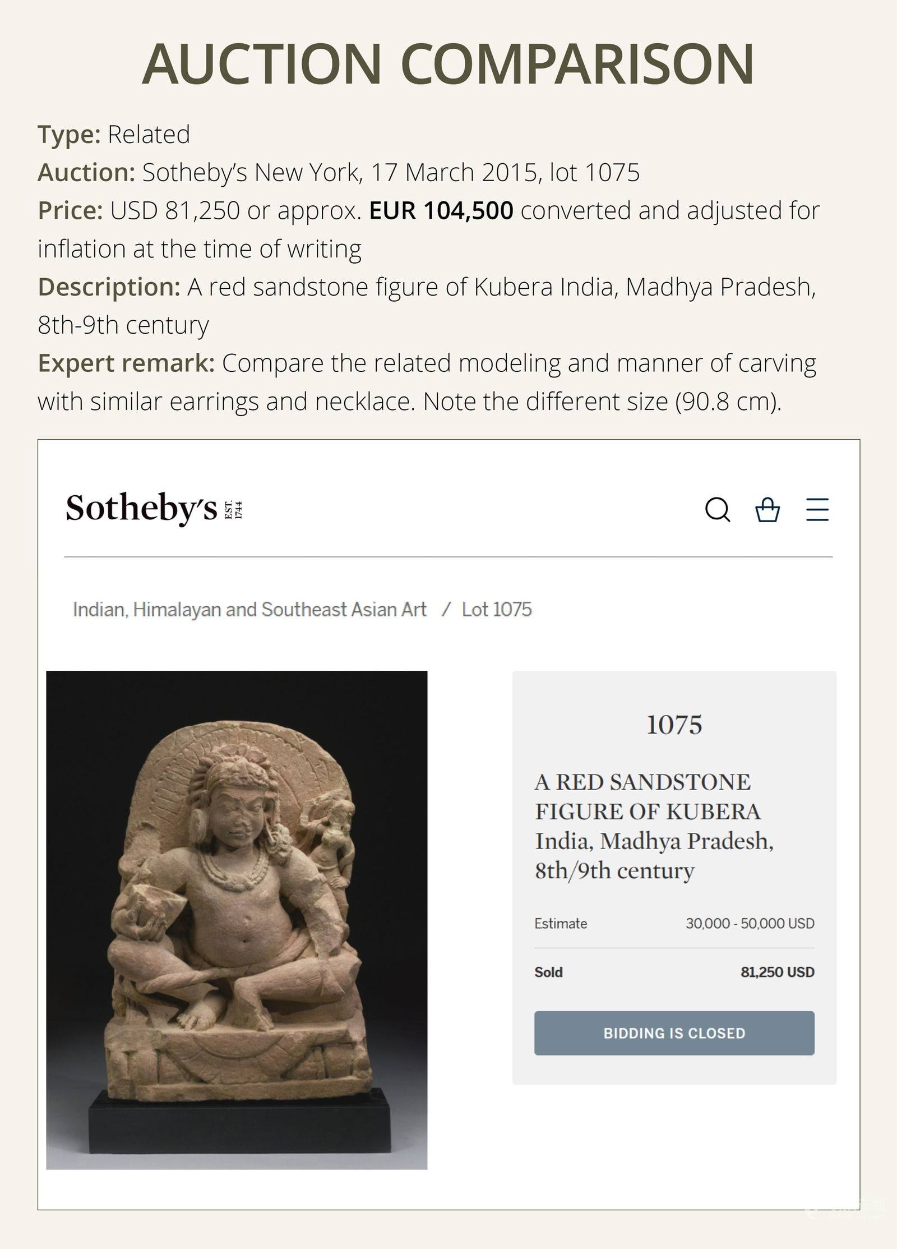The image size is (897, 1249).
Task: Click the India, Madhya Pradesh, 8th/9th century subtitle
Action: click(654, 855)
